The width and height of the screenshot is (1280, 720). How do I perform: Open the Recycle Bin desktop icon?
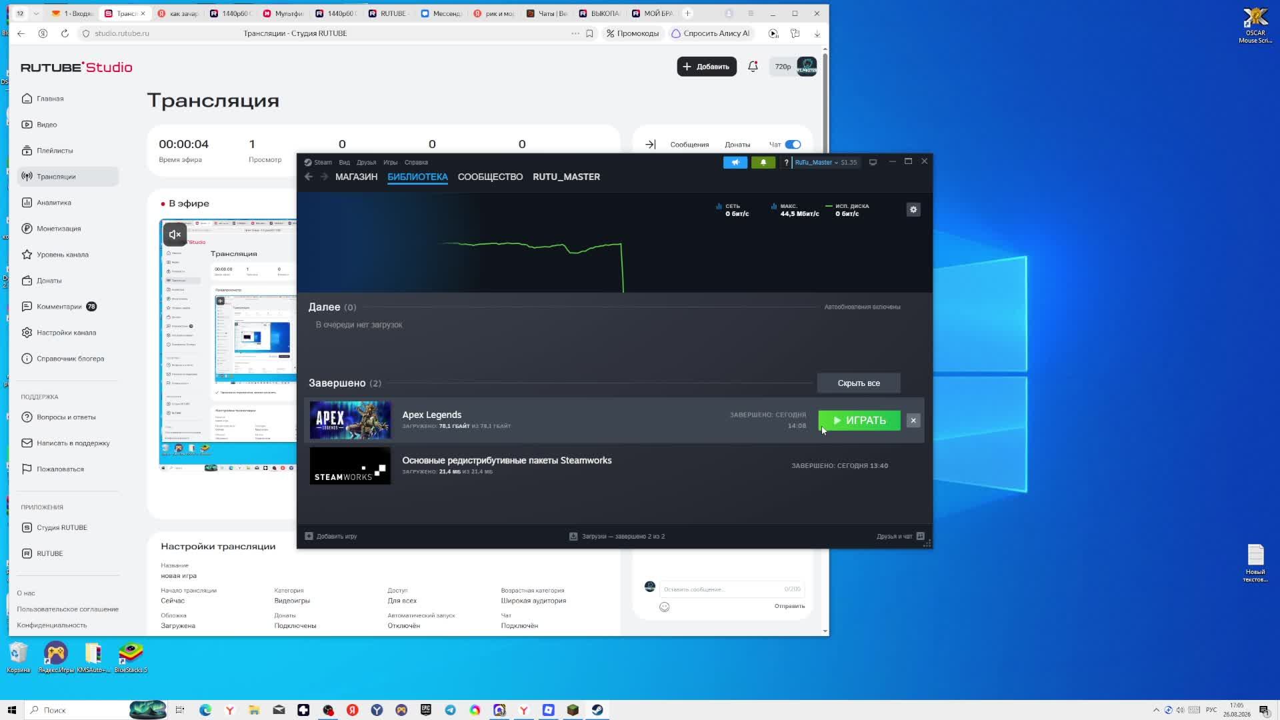[18, 657]
